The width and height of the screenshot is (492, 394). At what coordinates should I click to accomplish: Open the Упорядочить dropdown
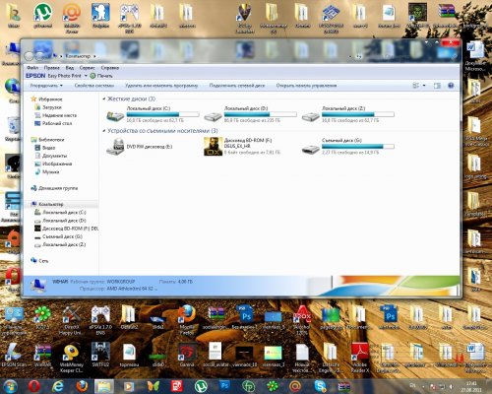pyautogui.click(x=46, y=86)
